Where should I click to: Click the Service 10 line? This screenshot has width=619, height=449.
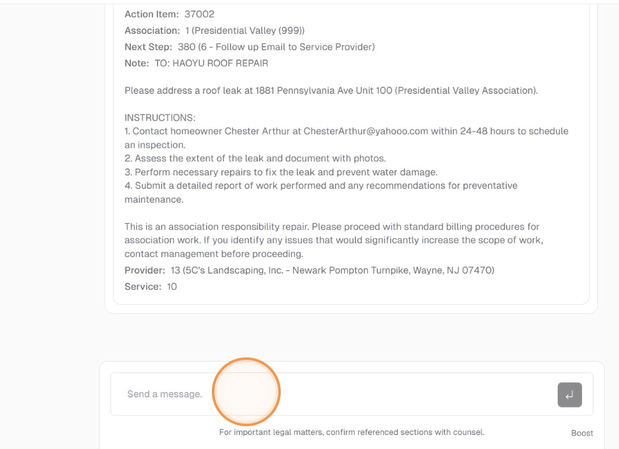tap(151, 287)
